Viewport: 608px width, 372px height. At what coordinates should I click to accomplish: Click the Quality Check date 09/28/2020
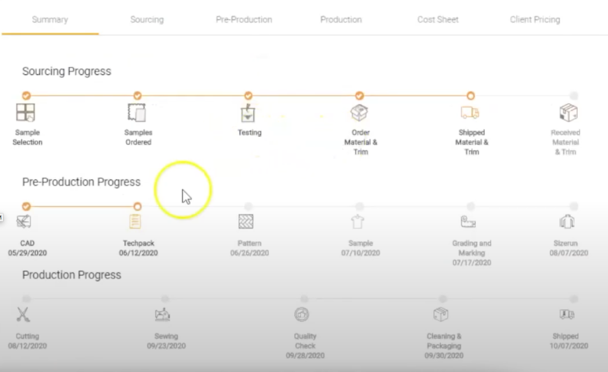(305, 355)
